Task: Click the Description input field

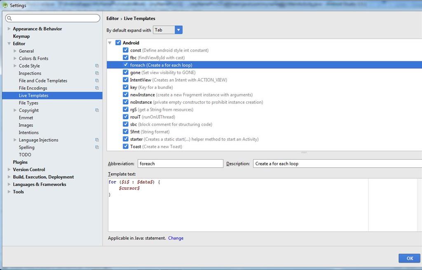Action: pos(338,163)
